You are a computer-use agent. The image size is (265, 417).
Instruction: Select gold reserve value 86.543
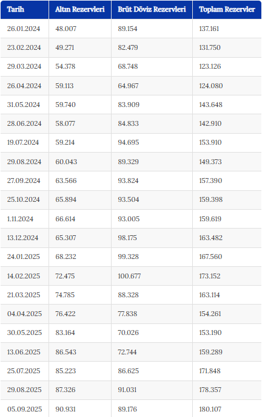[65, 352]
